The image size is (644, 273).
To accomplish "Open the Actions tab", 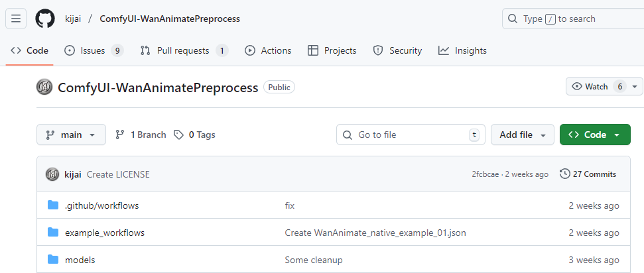I will (268, 50).
